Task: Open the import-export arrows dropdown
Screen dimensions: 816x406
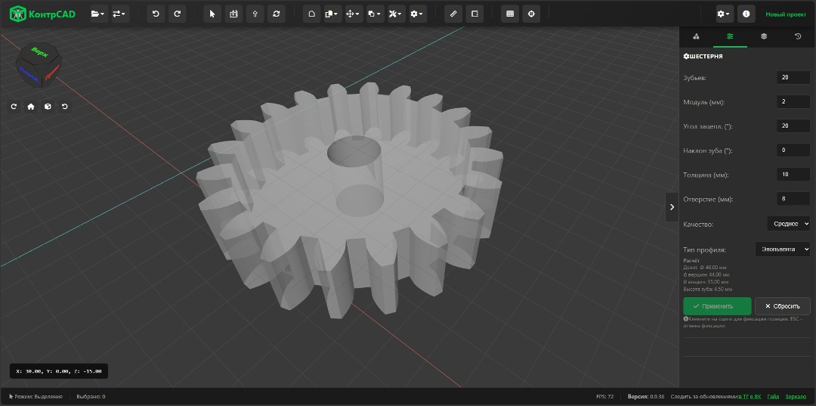Action: 119,14
